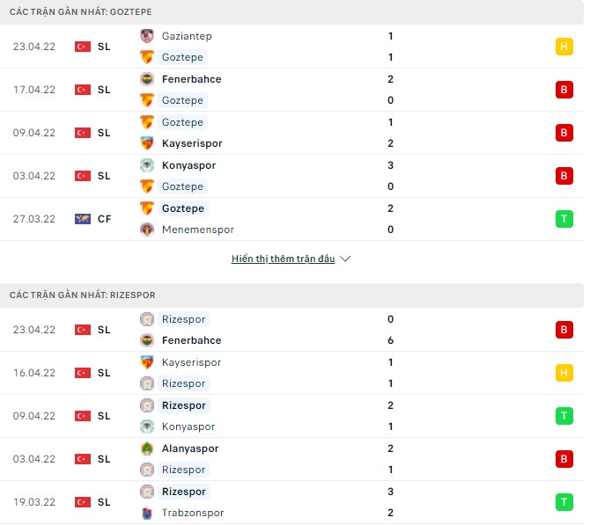This screenshot has height=525, width=590.
Task: Click the "Hiển thị thêm trận đấu" link
Action: pyautogui.click(x=283, y=259)
